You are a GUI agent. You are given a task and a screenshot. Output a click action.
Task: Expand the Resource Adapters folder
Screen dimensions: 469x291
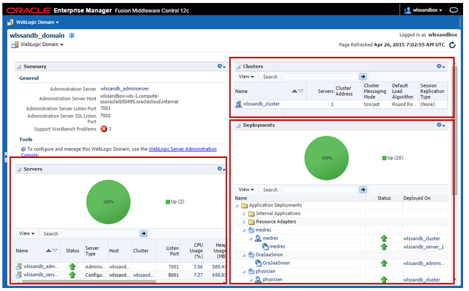point(244,222)
